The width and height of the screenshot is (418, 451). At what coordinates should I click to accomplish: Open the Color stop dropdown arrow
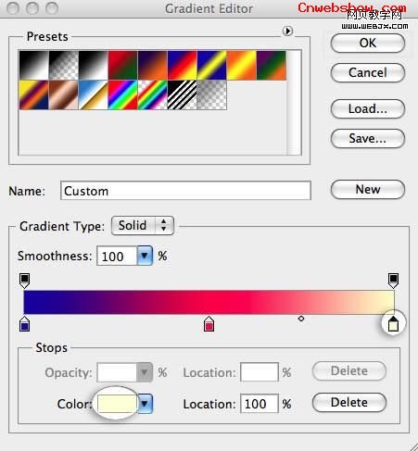145,404
